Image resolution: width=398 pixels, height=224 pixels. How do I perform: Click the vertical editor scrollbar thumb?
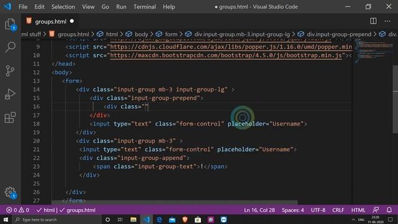coord(396,99)
